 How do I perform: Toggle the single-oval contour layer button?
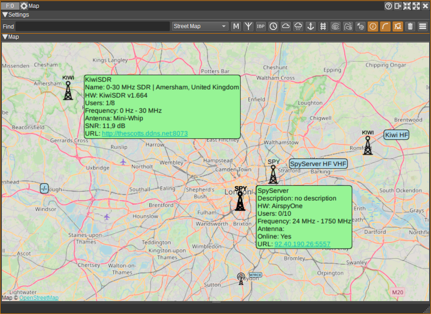(x=348, y=26)
